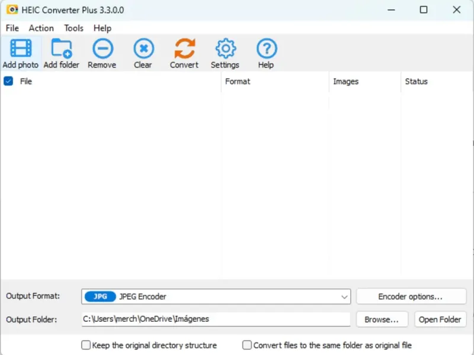This screenshot has height=355, width=474.
Task: Click the Help question mark toolbar icon
Action: [x=267, y=49]
